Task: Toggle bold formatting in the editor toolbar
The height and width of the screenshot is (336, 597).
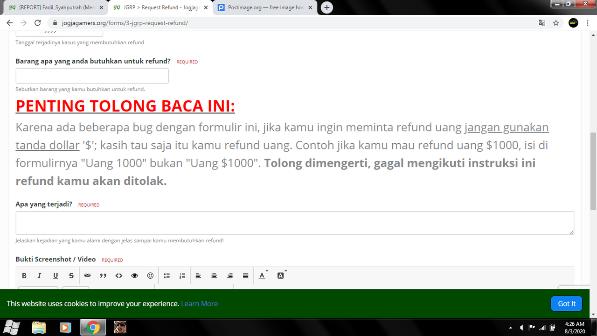Action: coord(24,276)
